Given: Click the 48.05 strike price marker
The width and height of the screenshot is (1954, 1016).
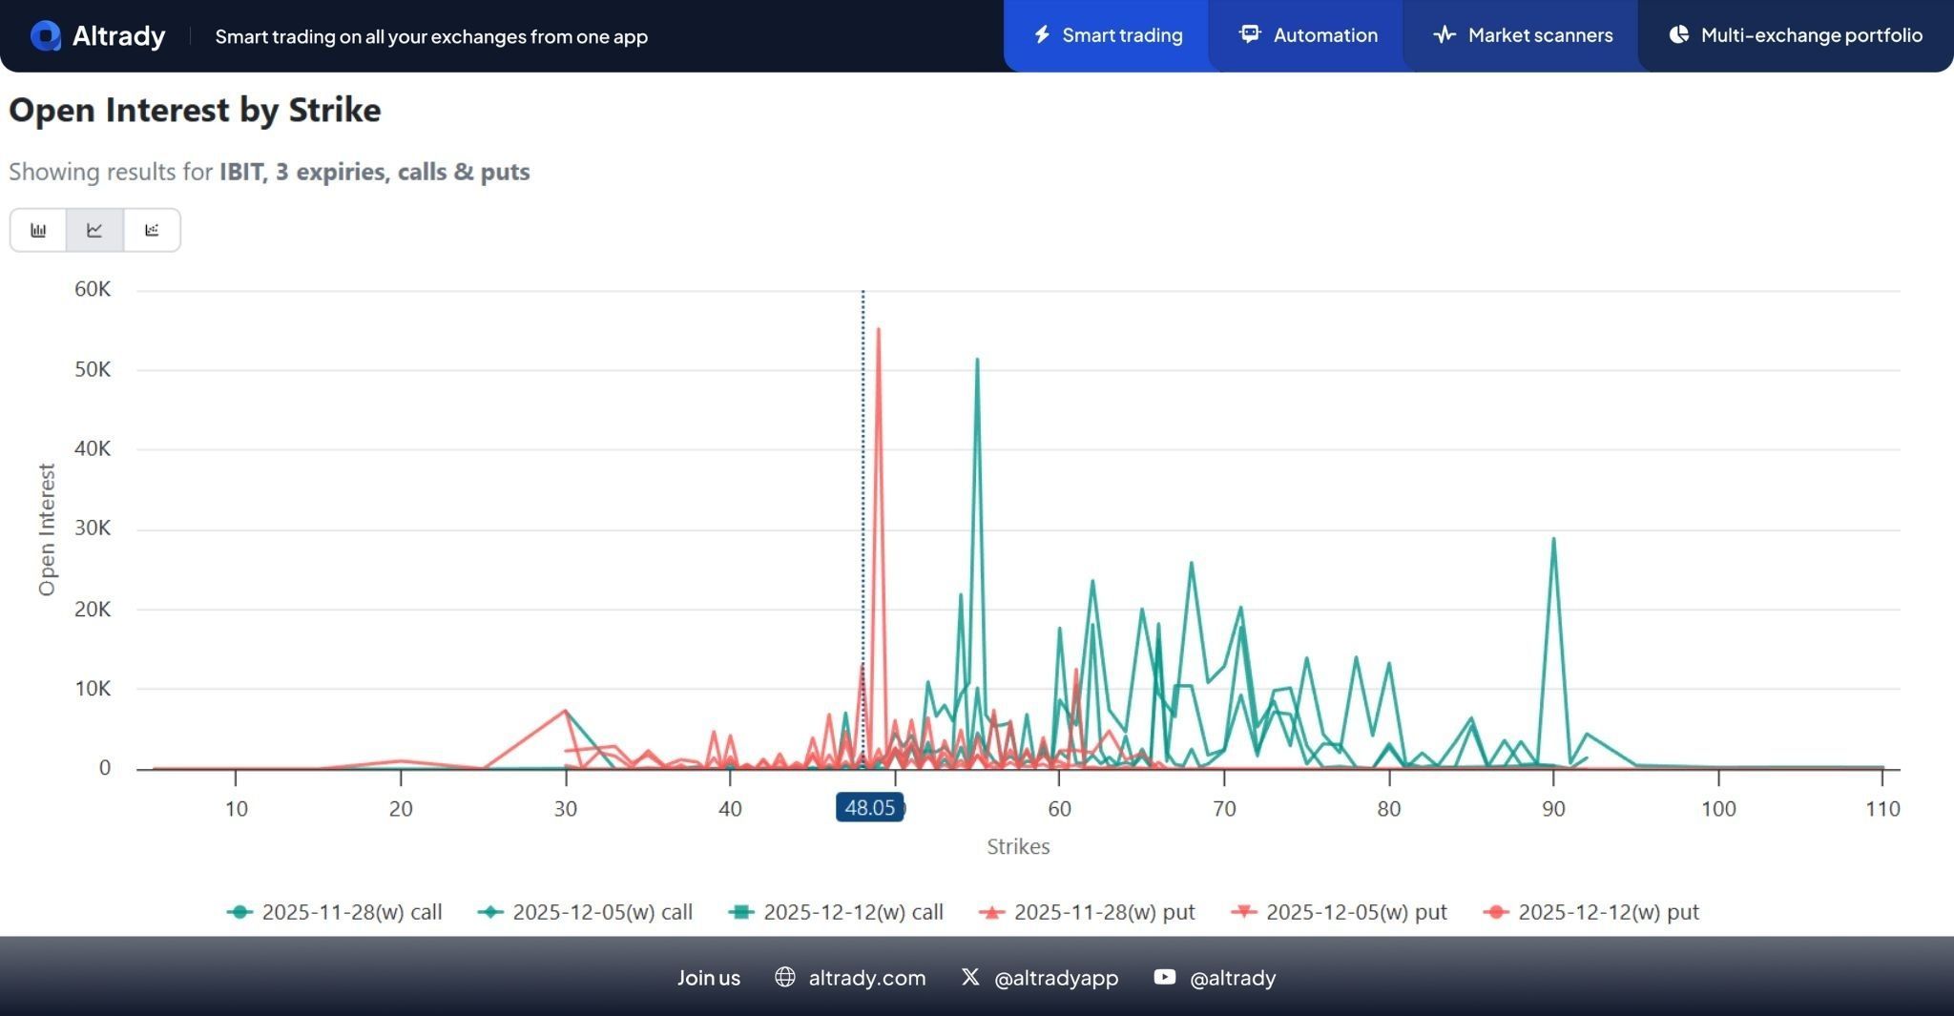Looking at the screenshot, I should 869,808.
